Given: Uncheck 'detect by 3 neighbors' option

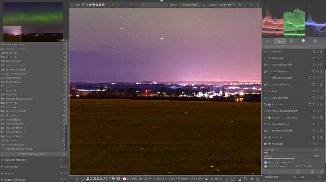Looking at the screenshot, I should [266, 162].
